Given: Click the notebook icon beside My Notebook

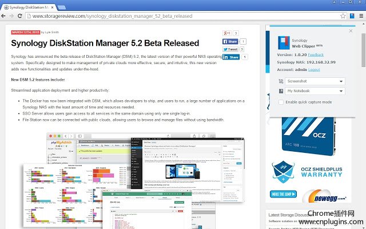Looking at the screenshot, I should (281, 91).
